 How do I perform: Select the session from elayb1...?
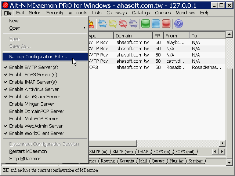click(x=157, y=43)
